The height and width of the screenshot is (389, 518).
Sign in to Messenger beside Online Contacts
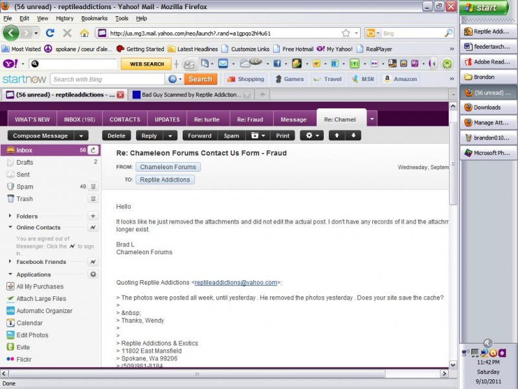point(93,228)
